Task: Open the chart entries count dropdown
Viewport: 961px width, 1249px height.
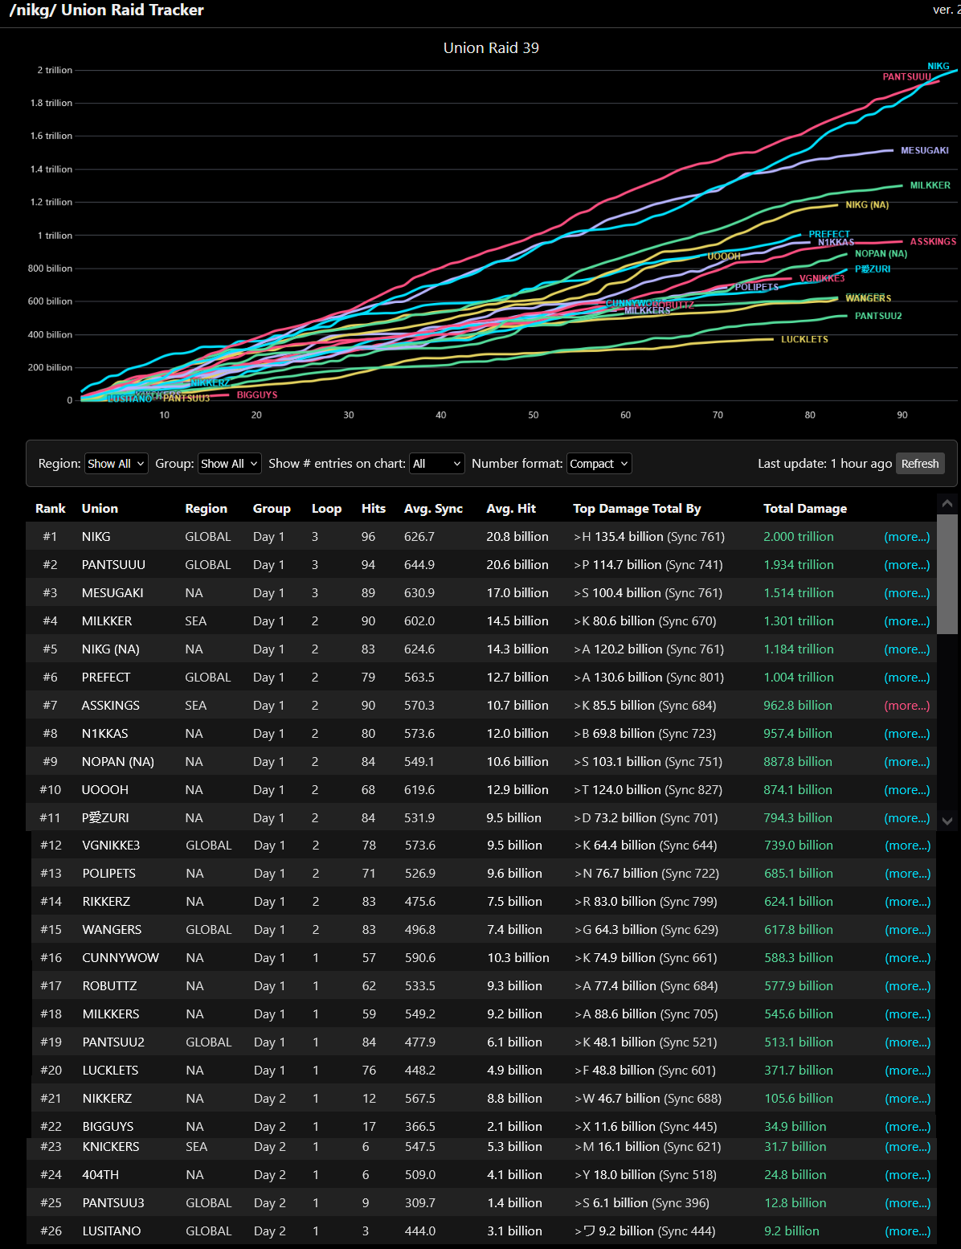Action: pos(437,464)
